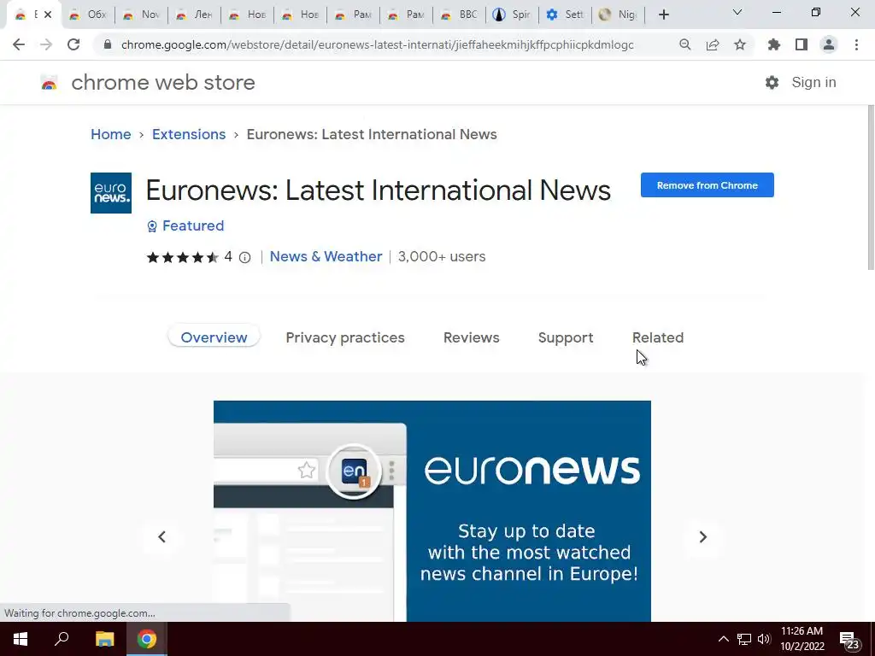Go to Home breadcrumb
The image size is (875, 656).
tap(111, 134)
